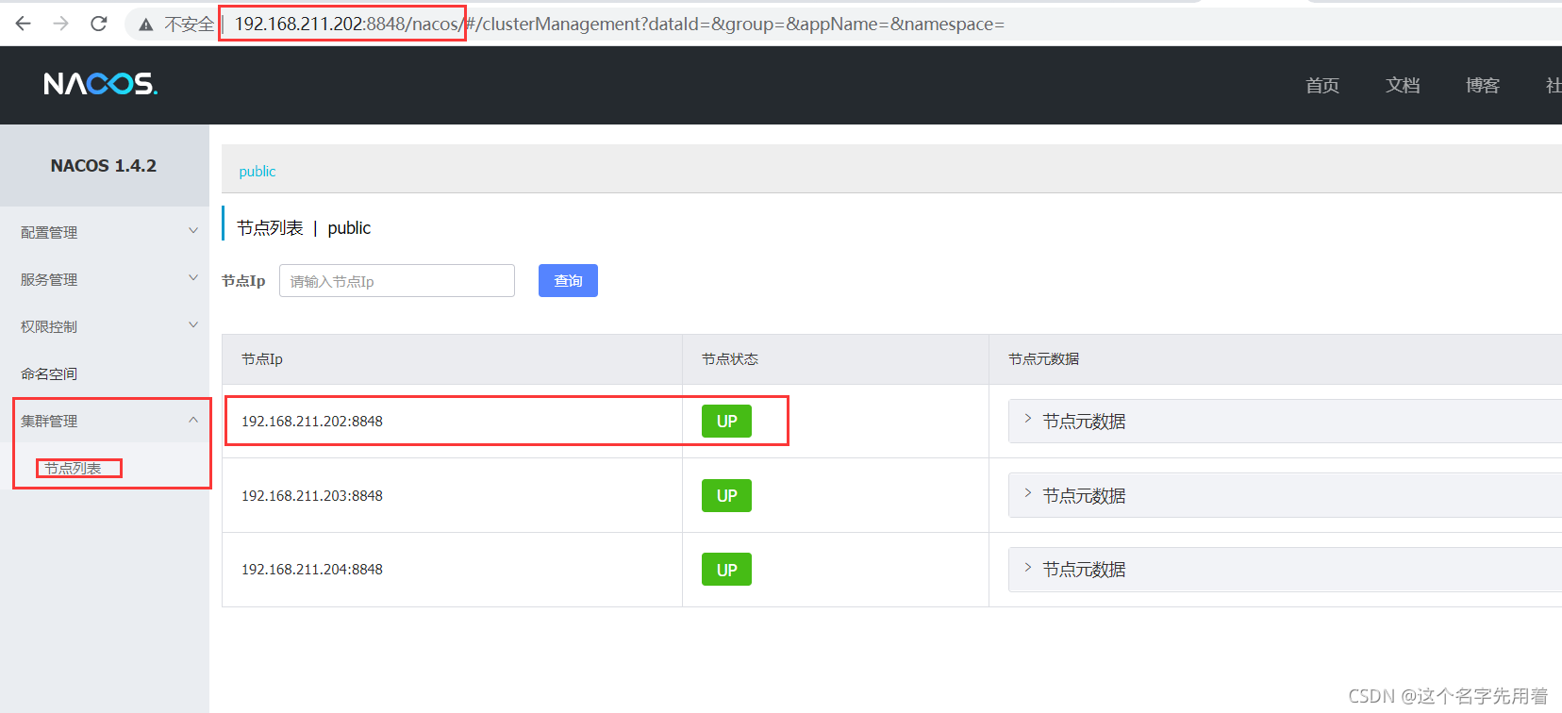
Task: Click the browser forward arrow
Action: pos(61,24)
